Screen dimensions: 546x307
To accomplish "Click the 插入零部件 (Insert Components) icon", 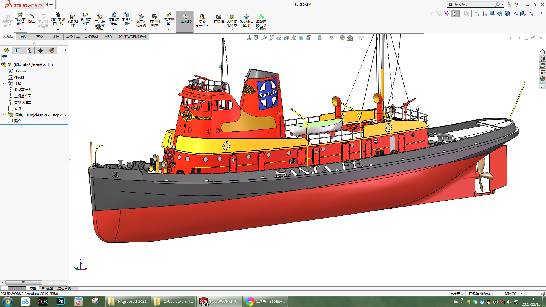I will coord(20,19).
